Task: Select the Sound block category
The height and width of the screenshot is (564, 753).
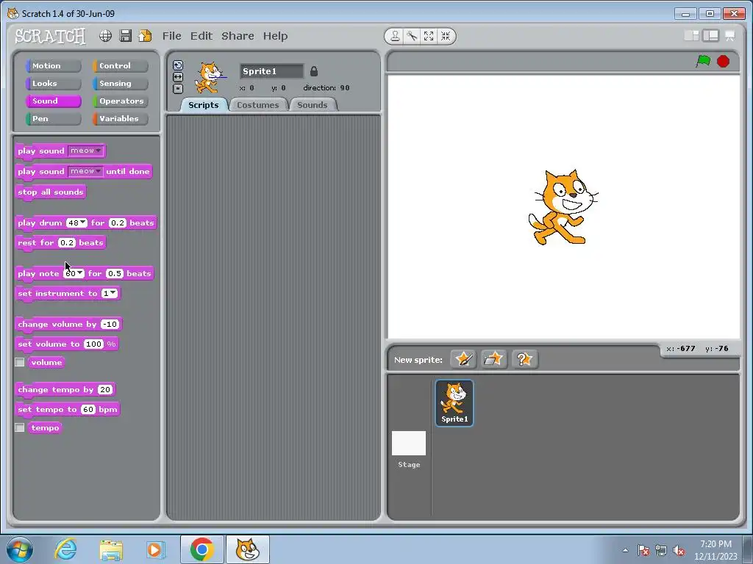Action: coord(53,101)
